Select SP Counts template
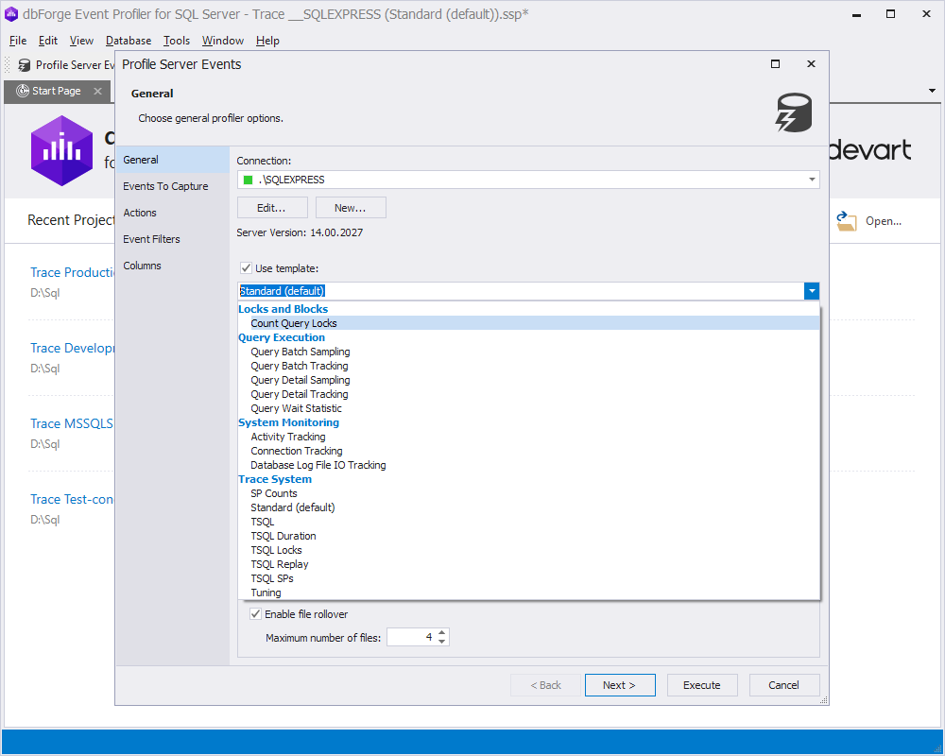The image size is (945, 756). click(529, 493)
